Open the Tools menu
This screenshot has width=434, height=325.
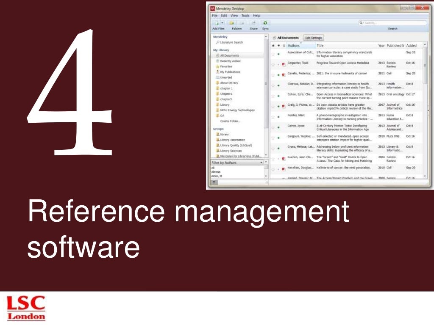(x=245, y=16)
